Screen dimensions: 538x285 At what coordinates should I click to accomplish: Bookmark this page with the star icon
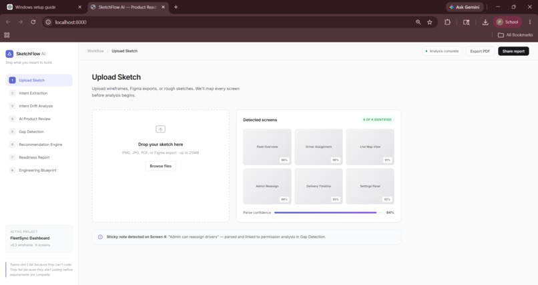tap(430, 22)
